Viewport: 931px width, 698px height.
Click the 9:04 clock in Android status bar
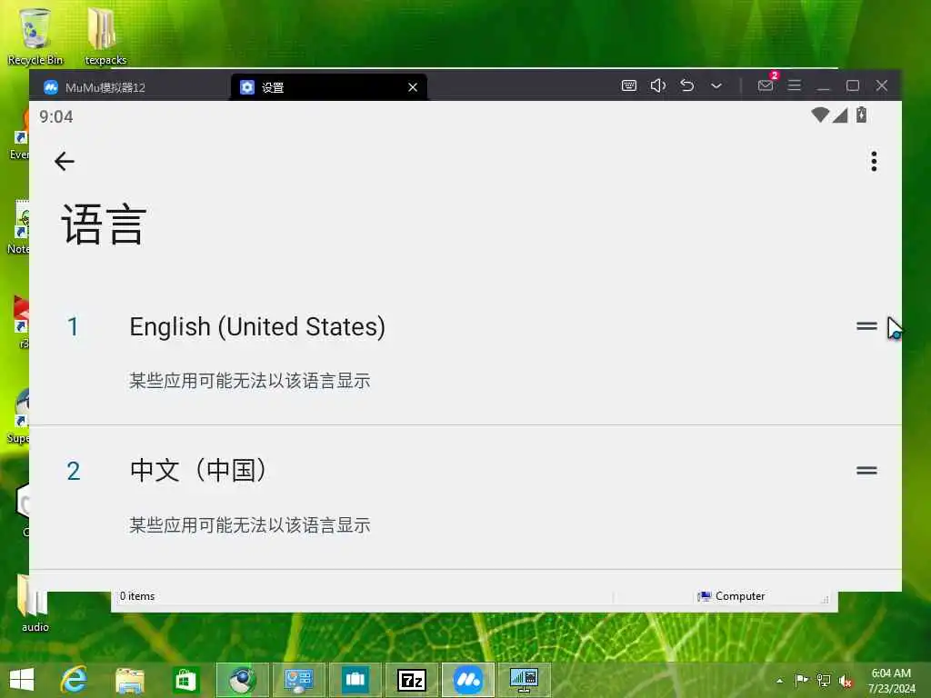(x=55, y=117)
